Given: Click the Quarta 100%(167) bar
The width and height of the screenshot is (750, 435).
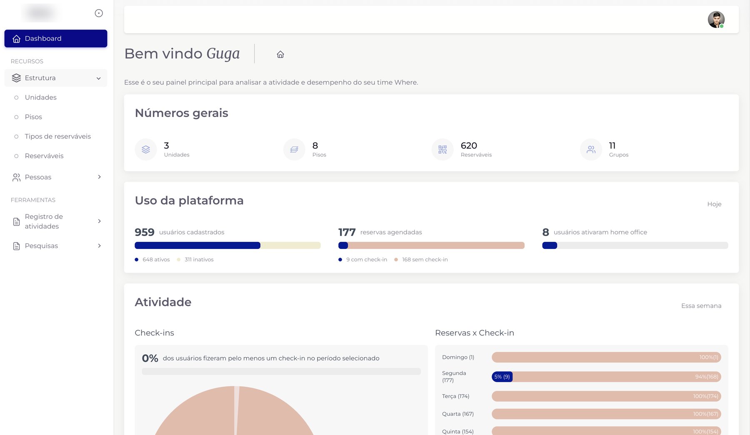Looking at the screenshot, I should 606,414.
